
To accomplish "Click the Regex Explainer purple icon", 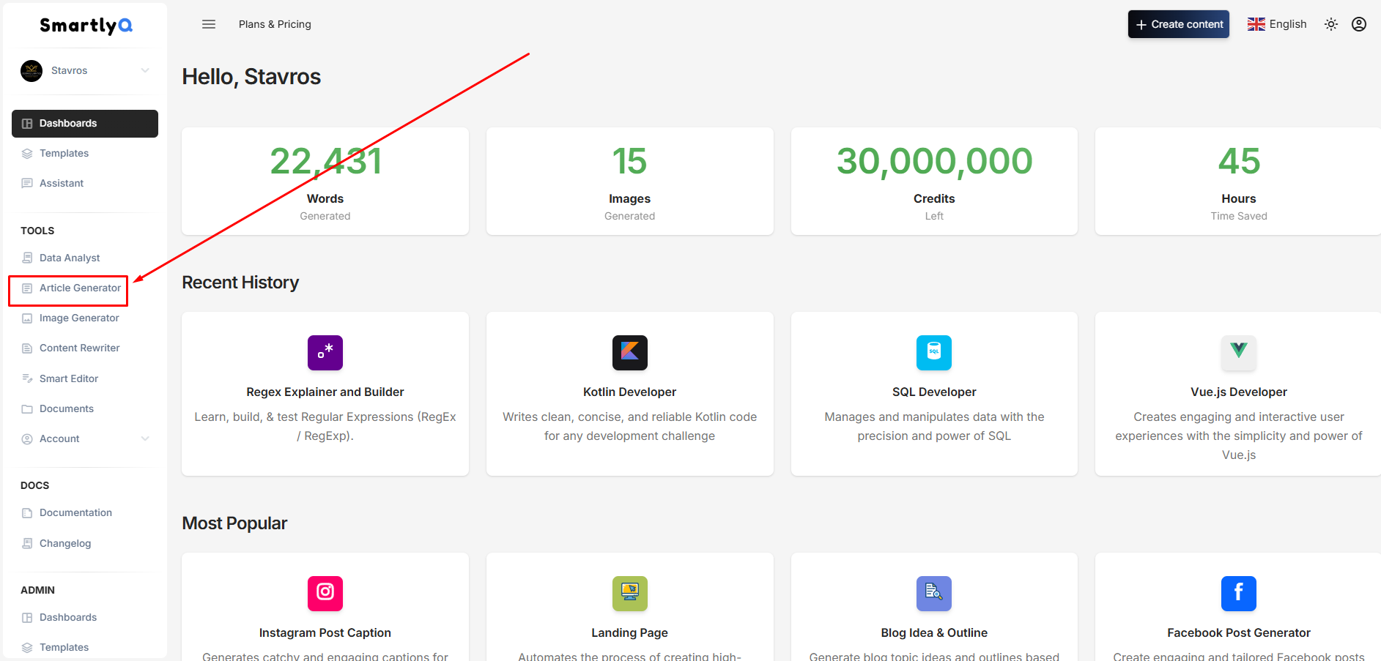I will point(325,353).
